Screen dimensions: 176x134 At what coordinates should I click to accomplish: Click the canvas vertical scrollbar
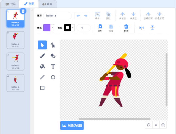[x=167, y=80]
